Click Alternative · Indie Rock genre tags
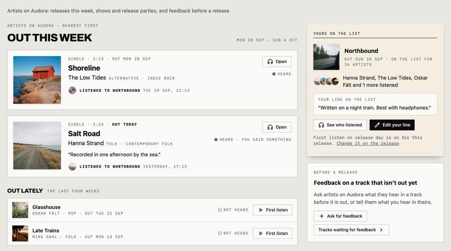This screenshot has height=251, width=451. pyautogui.click(x=142, y=78)
